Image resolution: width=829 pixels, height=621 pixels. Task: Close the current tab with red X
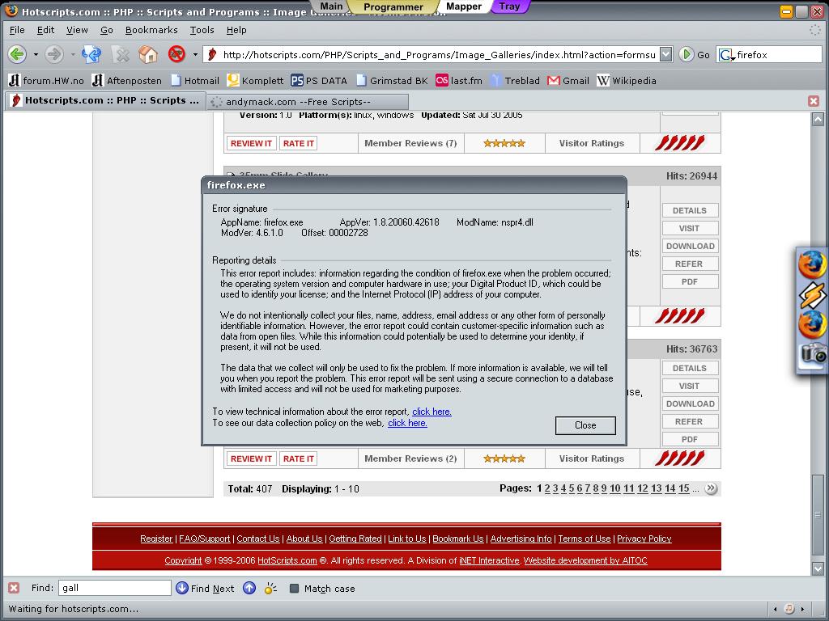(x=814, y=101)
